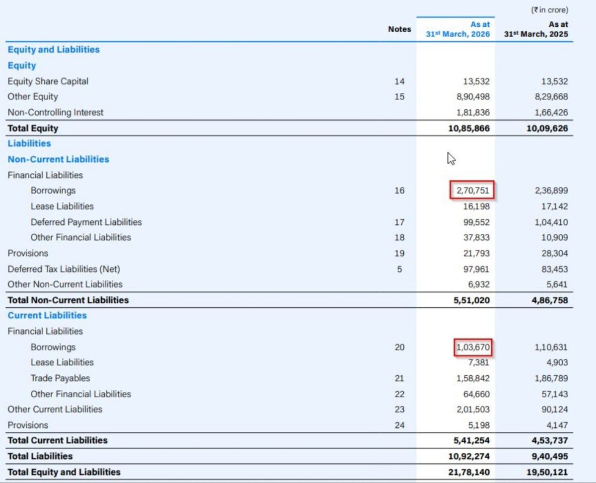Click the 'Other Current Liabilities' row label
This screenshot has width=596, height=483.
(x=55, y=410)
